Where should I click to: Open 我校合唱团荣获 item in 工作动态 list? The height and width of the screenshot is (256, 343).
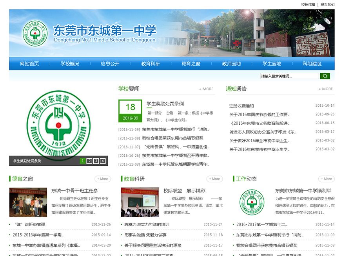click(x=267, y=245)
